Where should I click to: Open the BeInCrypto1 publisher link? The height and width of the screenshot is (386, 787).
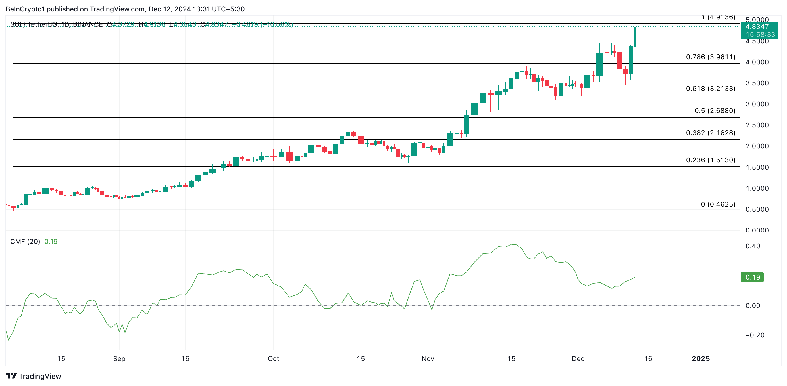(26, 9)
